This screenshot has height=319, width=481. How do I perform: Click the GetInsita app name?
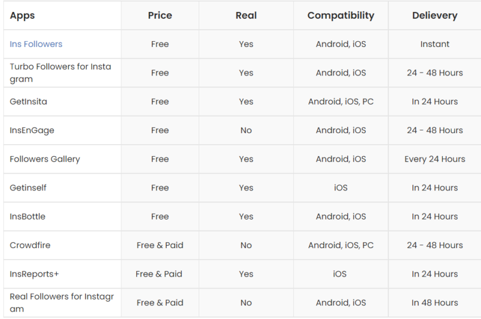coord(29,102)
